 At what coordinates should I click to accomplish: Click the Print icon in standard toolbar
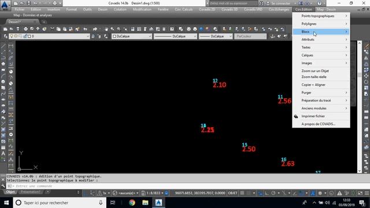(25, 29)
